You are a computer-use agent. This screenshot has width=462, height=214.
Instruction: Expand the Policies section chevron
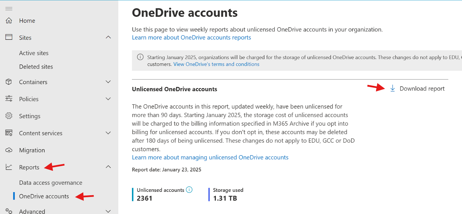pos(108,99)
